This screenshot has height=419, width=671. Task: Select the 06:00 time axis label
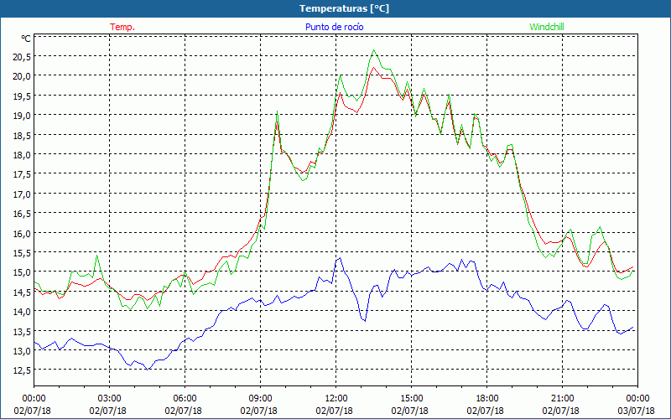pyautogui.click(x=185, y=398)
